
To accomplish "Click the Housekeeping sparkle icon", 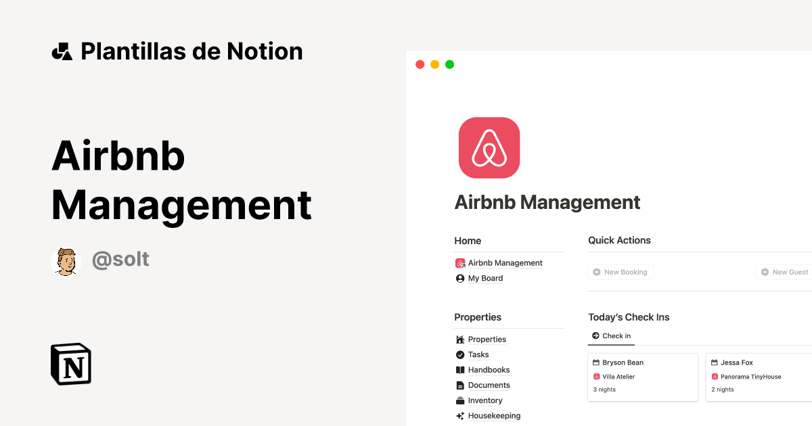I will [x=460, y=416].
